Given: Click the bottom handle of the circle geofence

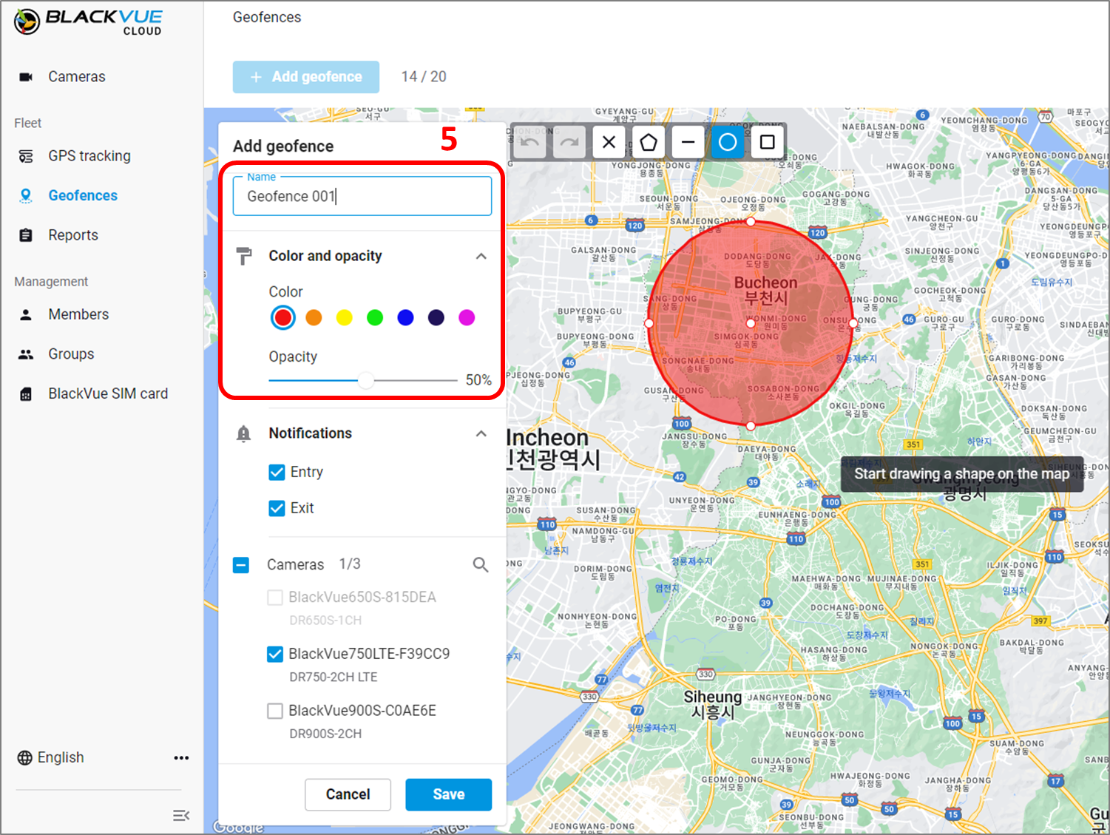Looking at the screenshot, I should coord(751,426).
